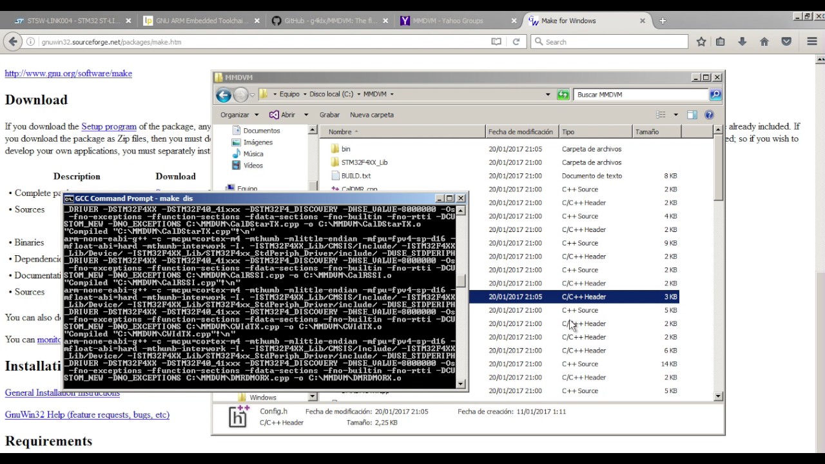Go back in Firefox with the back arrow
The height and width of the screenshot is (464, 825).
(13, 42)
